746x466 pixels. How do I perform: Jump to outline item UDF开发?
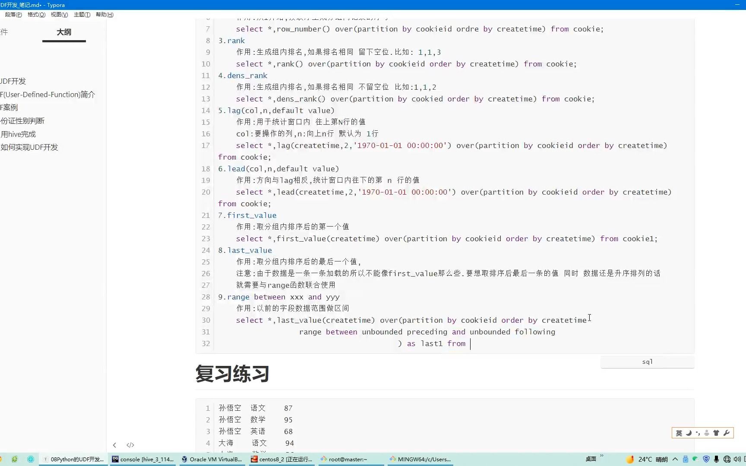tap(13, 81)
